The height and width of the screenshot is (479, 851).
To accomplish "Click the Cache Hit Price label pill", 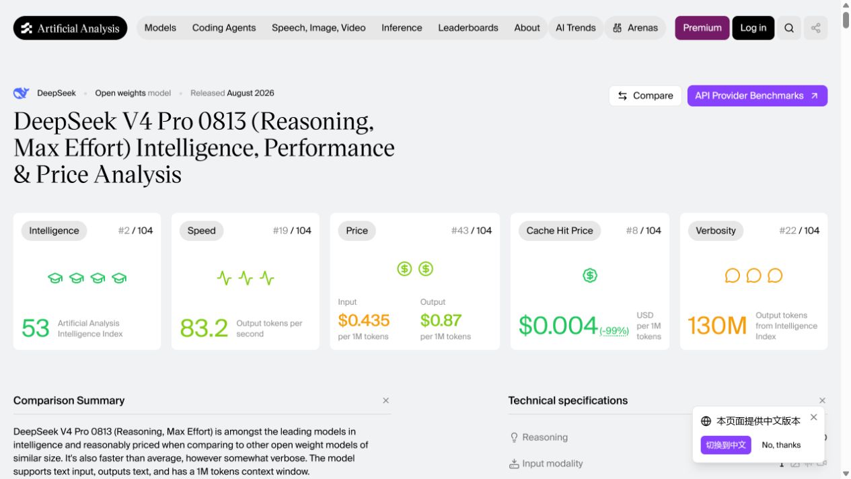I will tap(560, 231).
